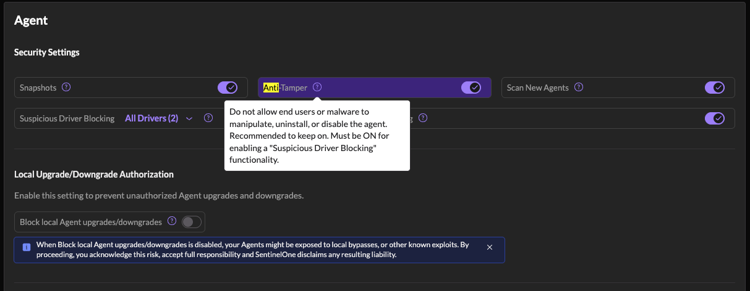The image size is (750, 291).
Task: Click the info icon in the warning banner
Action: pos(27,247)
